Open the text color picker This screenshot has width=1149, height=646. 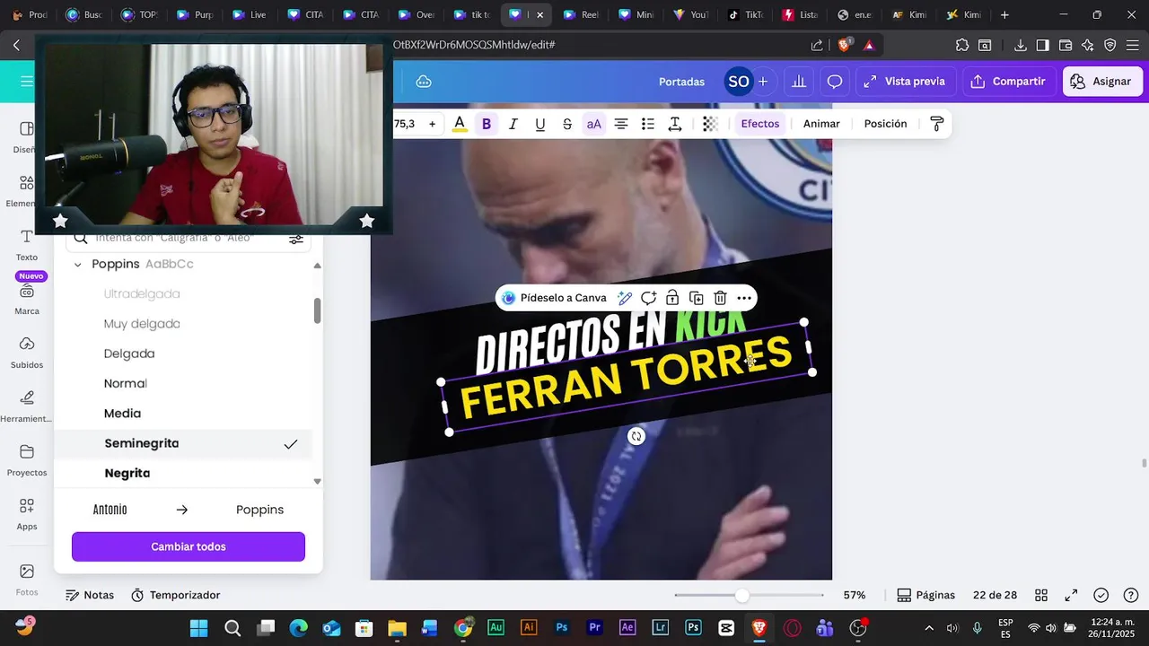pyautogui.click(x=460, y=124)
